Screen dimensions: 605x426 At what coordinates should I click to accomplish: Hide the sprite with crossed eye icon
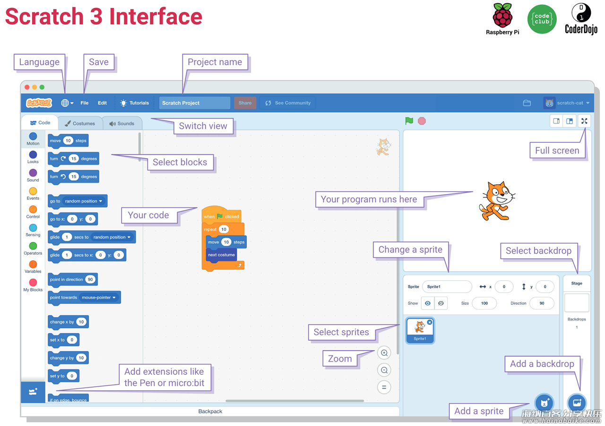(441, 303)
